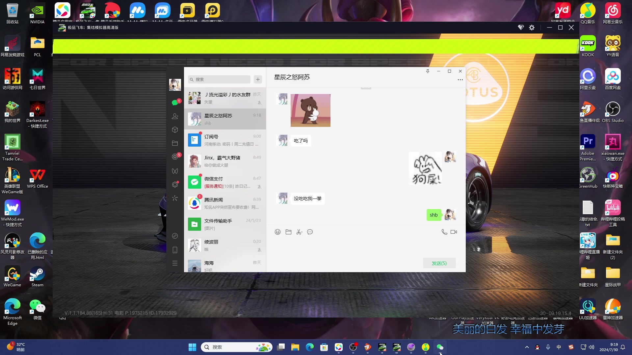The height and width of the screenshot is (355, 632).
Task: Open the WeChat hamburger settings menu
Action: (175, 263)
